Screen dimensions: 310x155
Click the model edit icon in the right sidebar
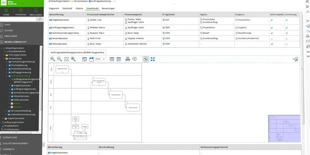click(x=308, y=26)
